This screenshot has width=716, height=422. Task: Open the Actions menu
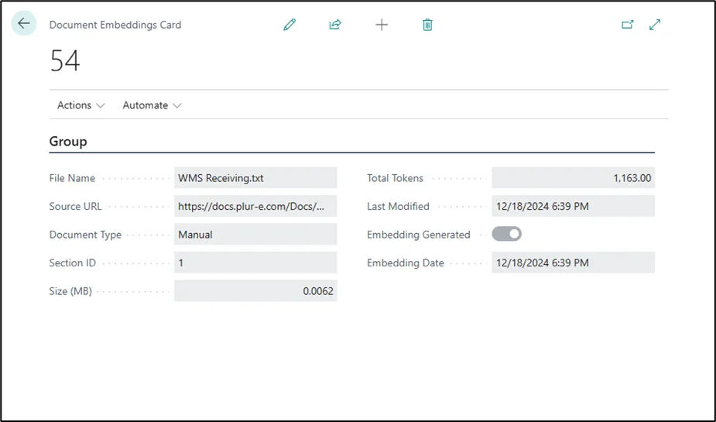click(81, 105)
